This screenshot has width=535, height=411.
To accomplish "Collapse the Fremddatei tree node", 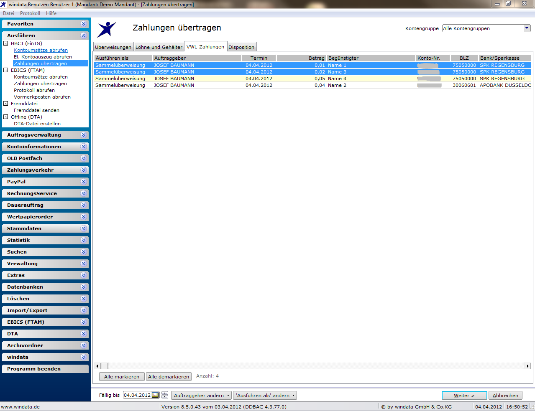I will (6, 104).
